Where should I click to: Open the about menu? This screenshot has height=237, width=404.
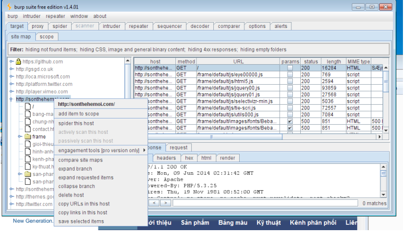coord(100,16)
